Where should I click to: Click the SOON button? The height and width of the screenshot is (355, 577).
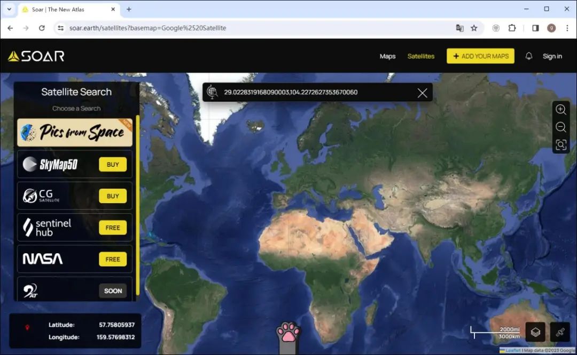point(113,291)
